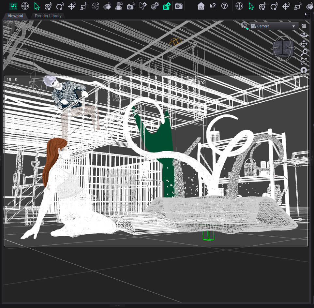Reset the camera with the up-arrow circle icon

pyautogui.click(x=304, y=70)
